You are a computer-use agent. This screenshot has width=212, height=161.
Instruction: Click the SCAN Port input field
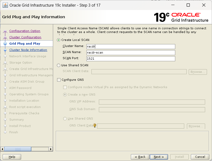click(131, 59)
